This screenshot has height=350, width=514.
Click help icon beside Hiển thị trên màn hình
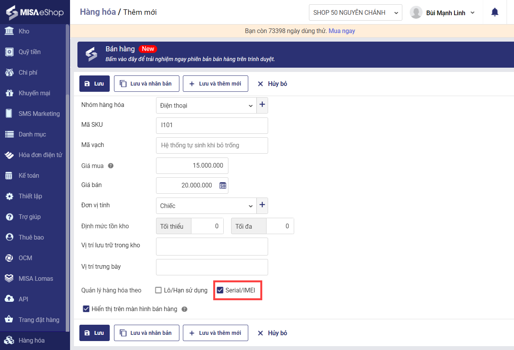(184, 309)
